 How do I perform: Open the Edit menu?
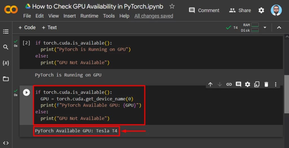40,16
